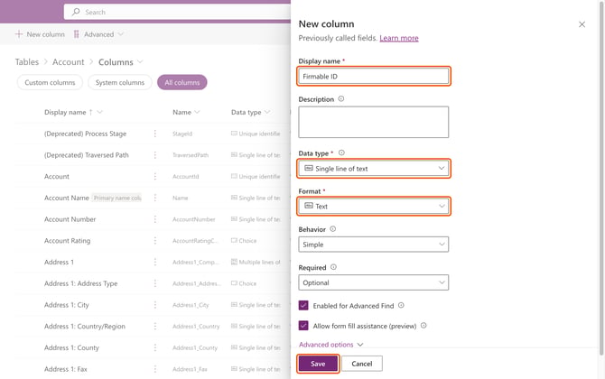Screen dimensions: 605x379
Task: Expand Advanced options section
Action: (330, 345)
